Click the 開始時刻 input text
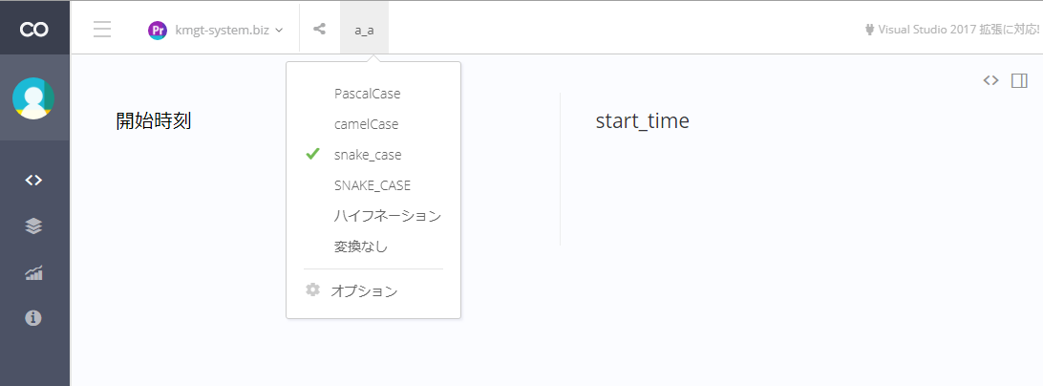Screen dimensions: 1043x386 pos(154,121)
